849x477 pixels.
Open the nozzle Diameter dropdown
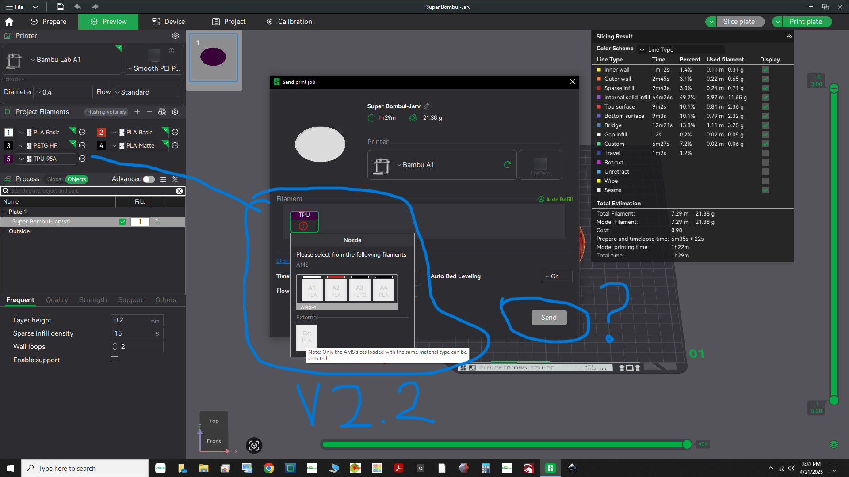(x=63, y=92)
